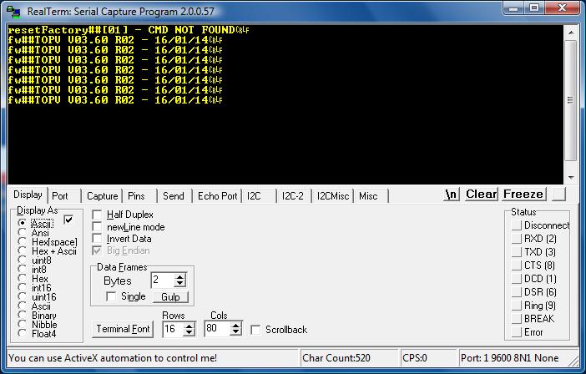Screen dimensions: 586x374
Task: Click the Port: 1 9600 8N1 None status
Action: (518, 358)
